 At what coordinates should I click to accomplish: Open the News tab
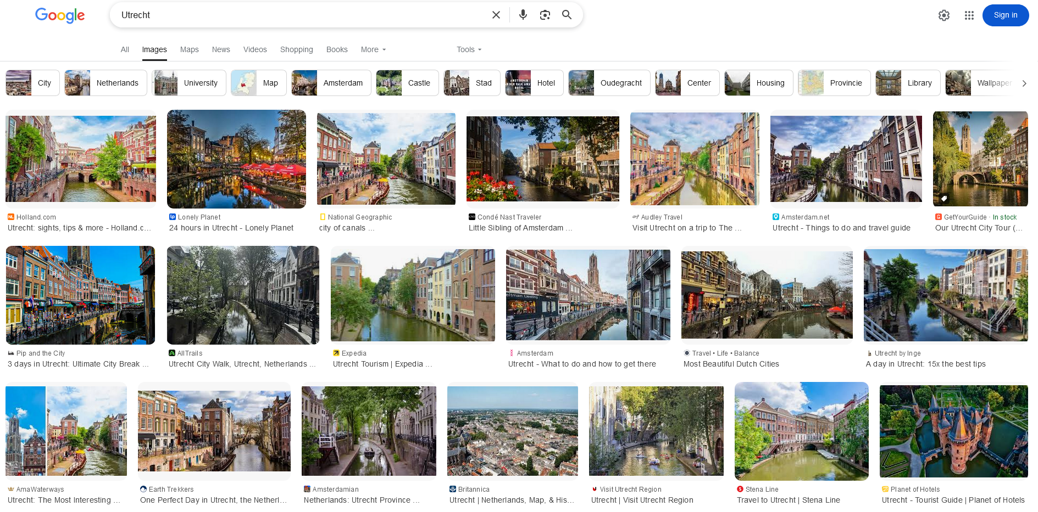(x=221, y=49)
